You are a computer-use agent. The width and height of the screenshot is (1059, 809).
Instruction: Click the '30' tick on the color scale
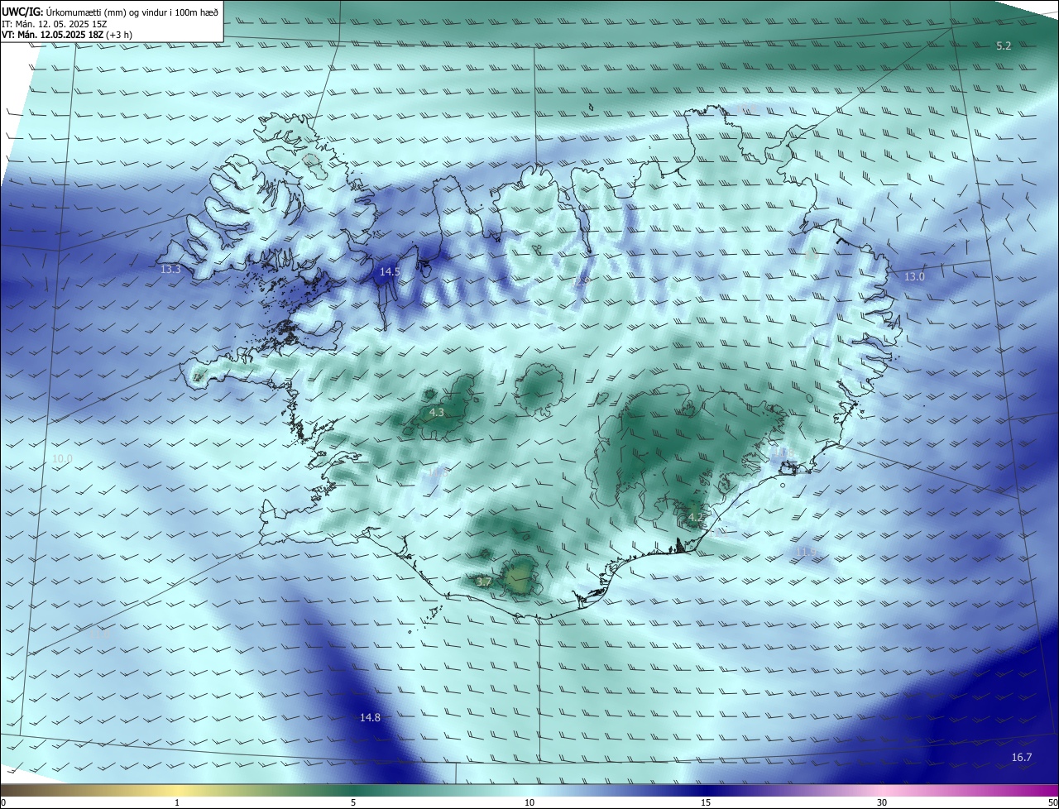click(882, 802)
